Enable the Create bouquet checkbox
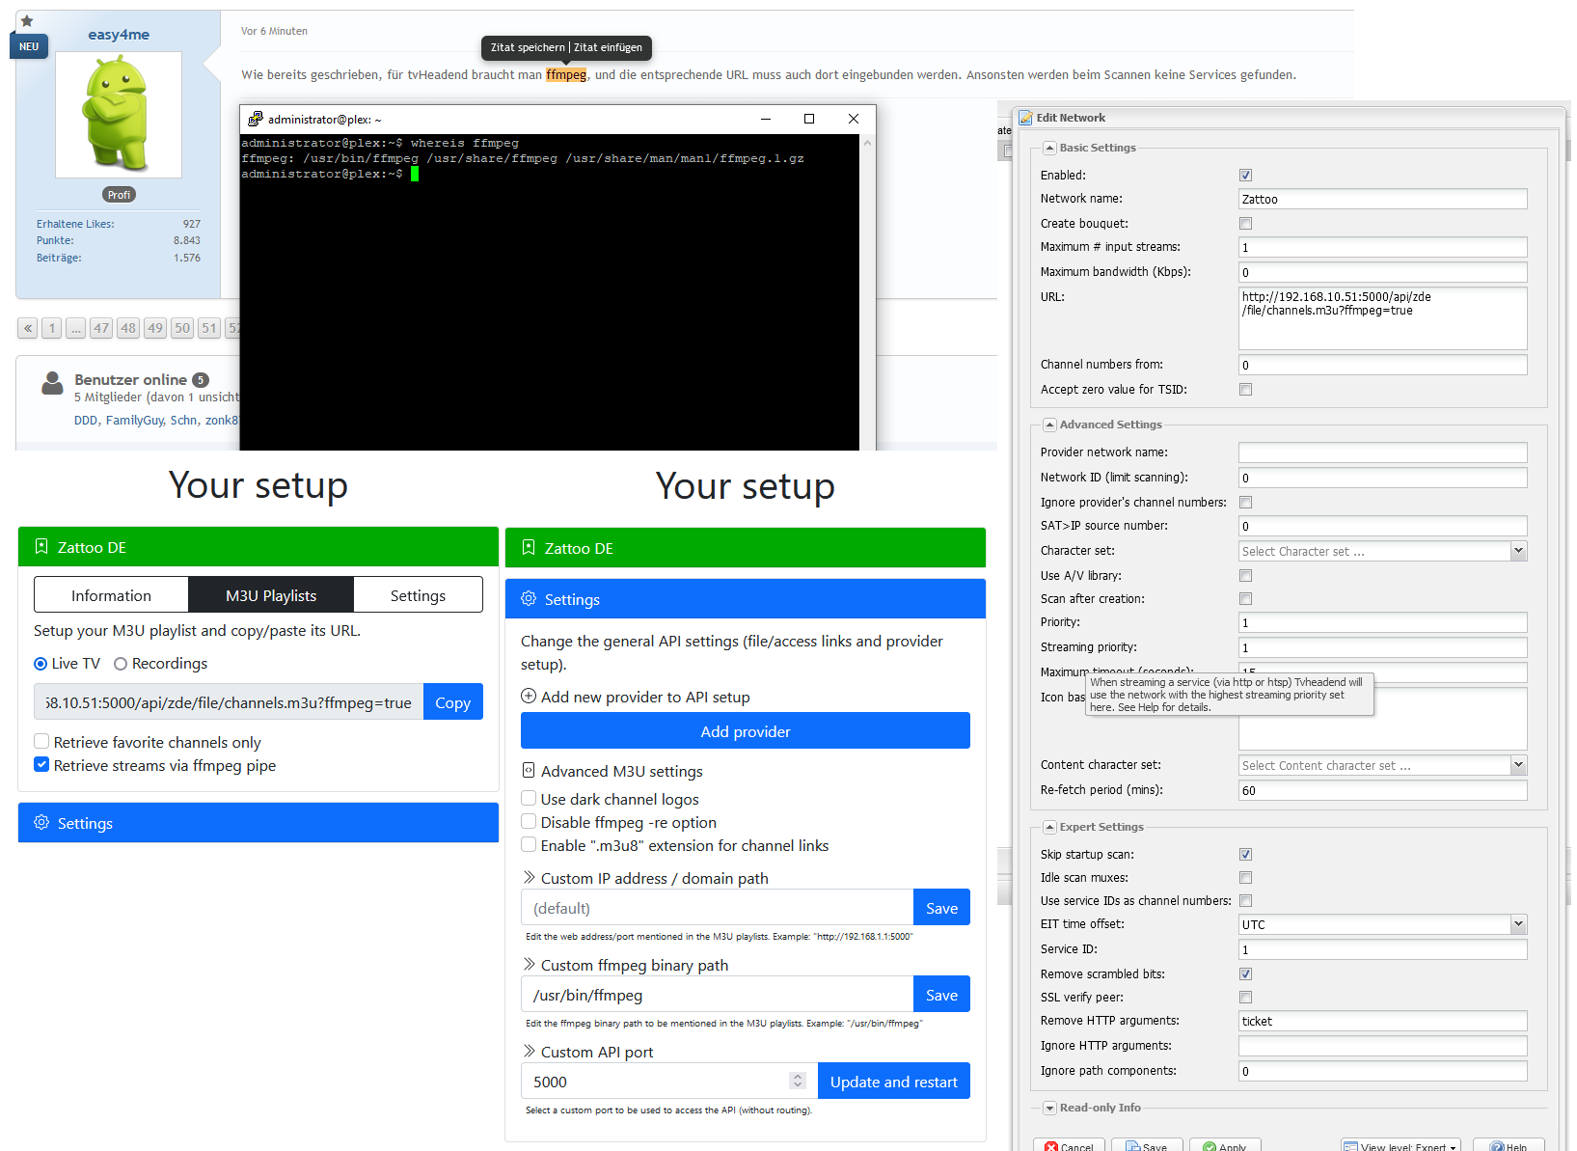Image resolution: width=1577 pixels, height=1151 pixels. (1245, 224)
